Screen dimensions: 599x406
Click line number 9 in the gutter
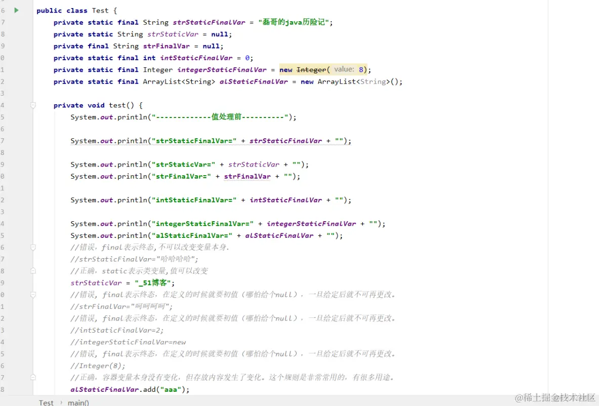click(4, 46)
